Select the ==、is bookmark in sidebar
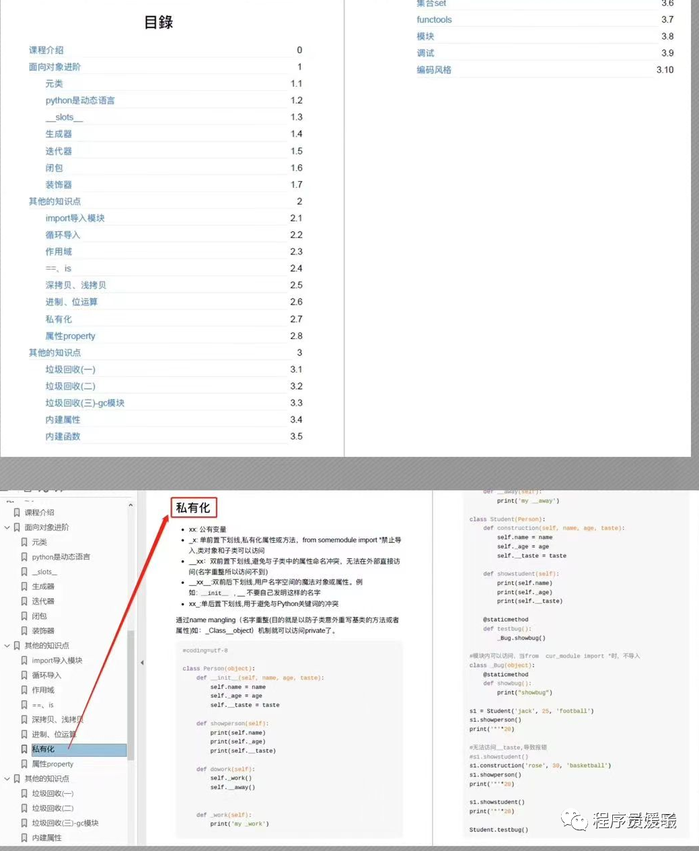This screenshot has width=699, height=851. coord(43,705)
